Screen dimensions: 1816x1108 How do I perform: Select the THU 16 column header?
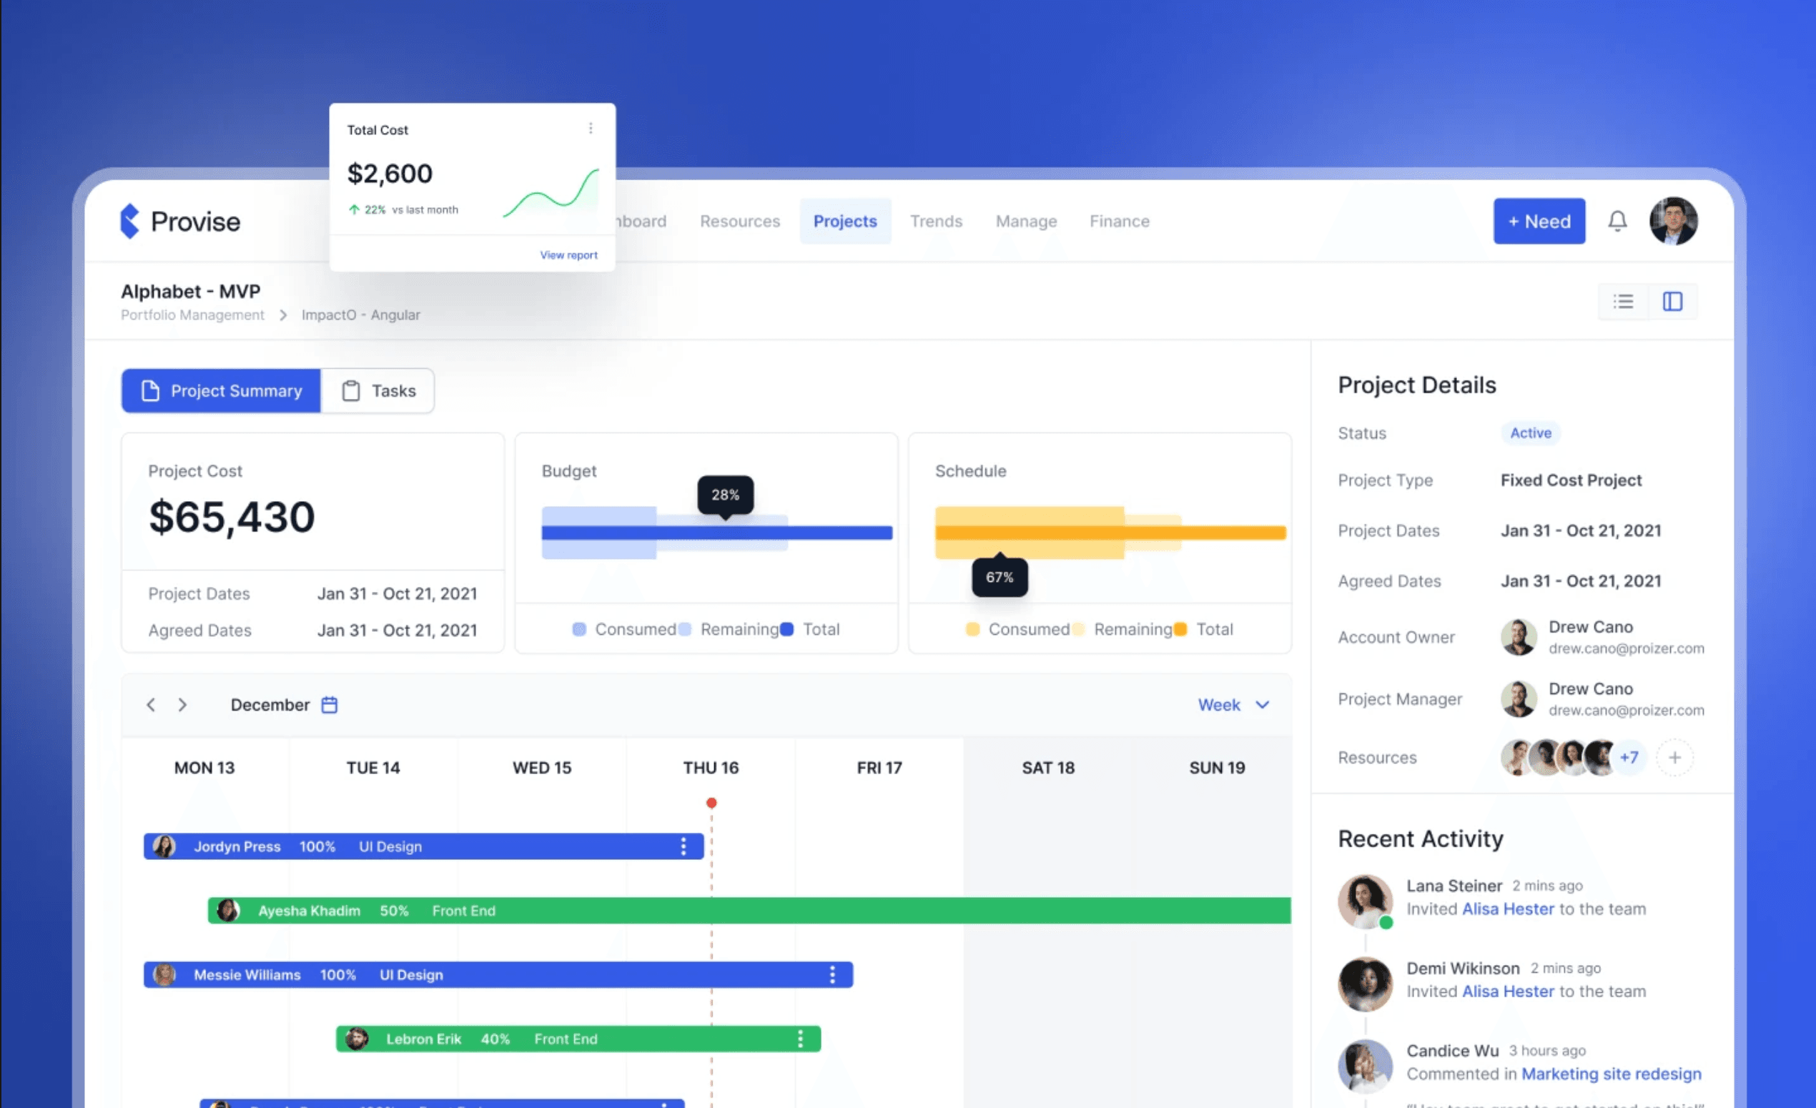coord(711,768)
